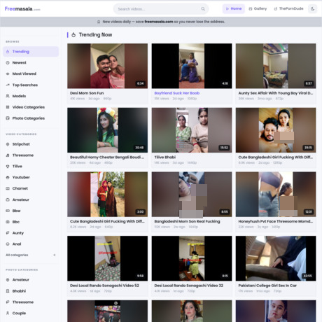Expand All categories with the arrow
322x322 pixels.
54,255
